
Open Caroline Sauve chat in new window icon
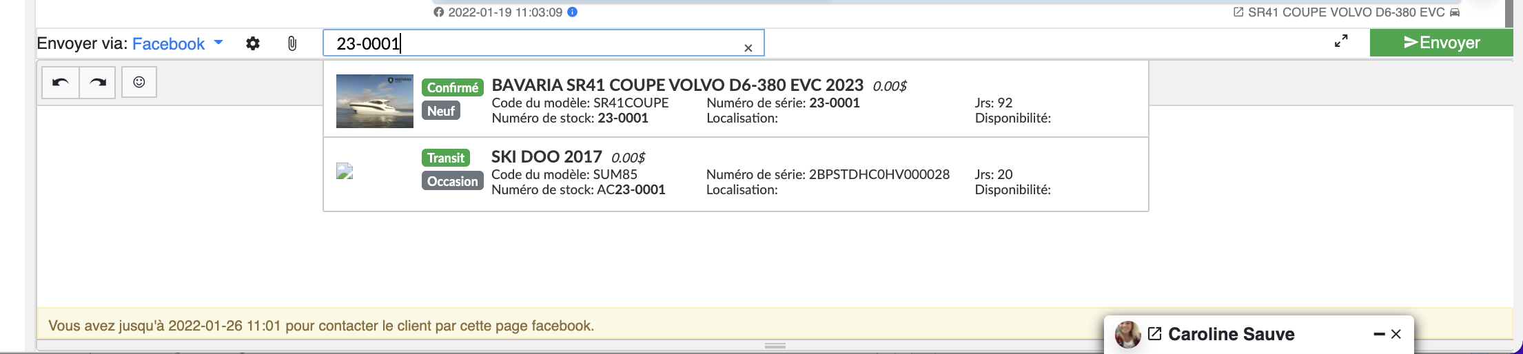[x=1154, y=334]
